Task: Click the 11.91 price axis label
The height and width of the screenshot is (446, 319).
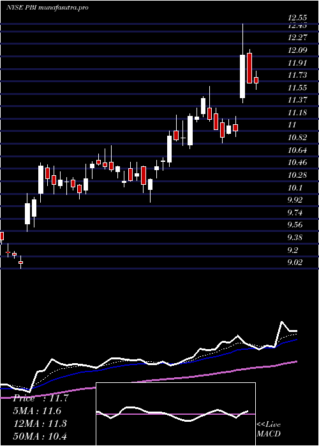Action: [298, 62]
